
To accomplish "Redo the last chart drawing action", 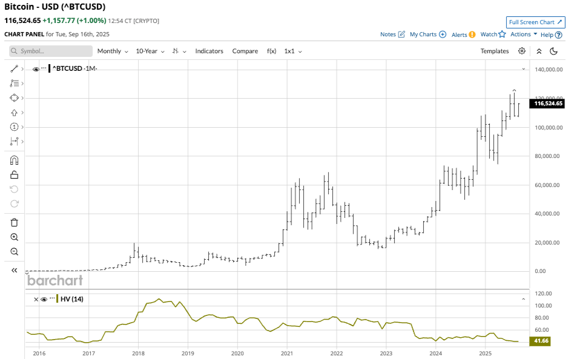I will click(14, 203).
